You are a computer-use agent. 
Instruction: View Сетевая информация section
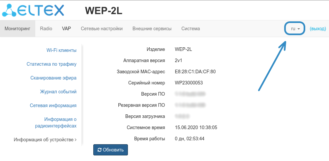pos(53,105)
